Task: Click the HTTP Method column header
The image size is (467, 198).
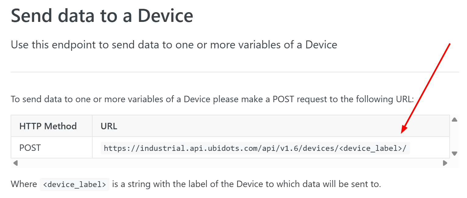Action: pyautogui.click(x=48, y=126)
